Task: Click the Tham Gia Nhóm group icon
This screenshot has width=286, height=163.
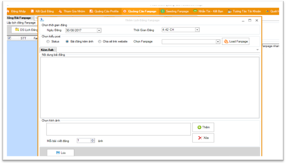Action: pyautogui.click(x=60, y=11)
